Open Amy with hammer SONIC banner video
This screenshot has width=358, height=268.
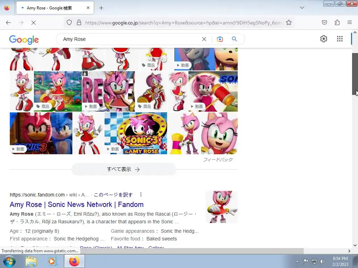point(213,91)
